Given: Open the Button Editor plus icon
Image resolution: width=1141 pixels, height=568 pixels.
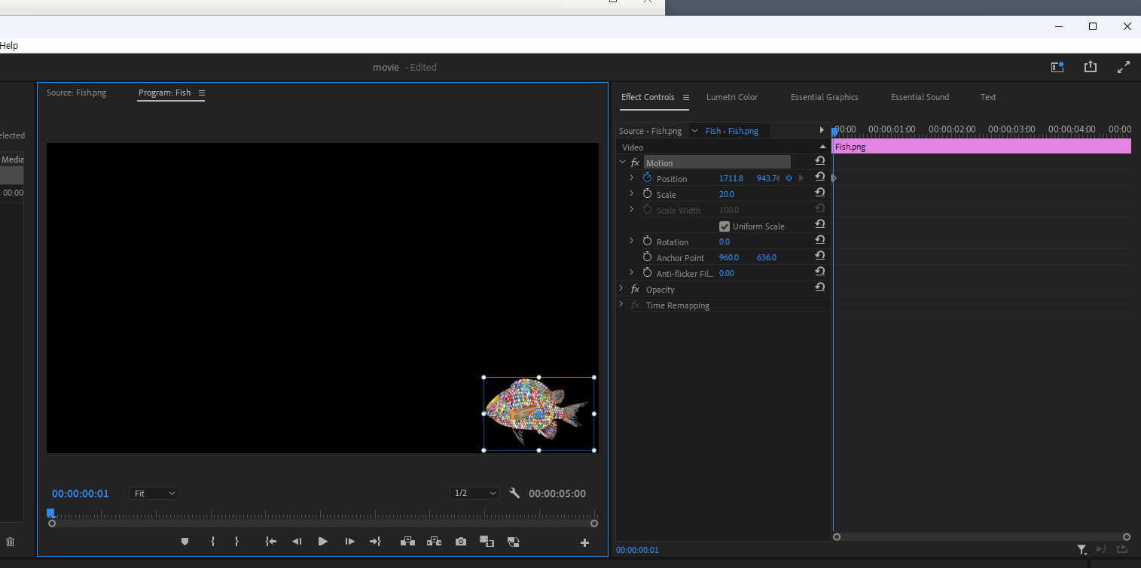Looking at the screenshot, I should click(584, 542).
